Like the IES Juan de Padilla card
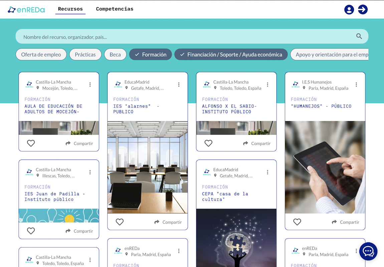 tap(31, 231)
